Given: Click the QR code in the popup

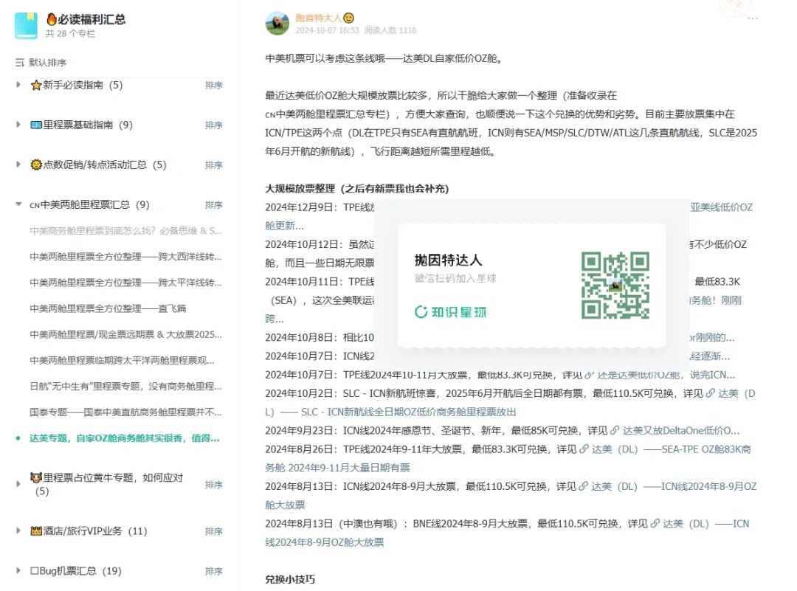Looking at the screenshot, I should [615, 285].
